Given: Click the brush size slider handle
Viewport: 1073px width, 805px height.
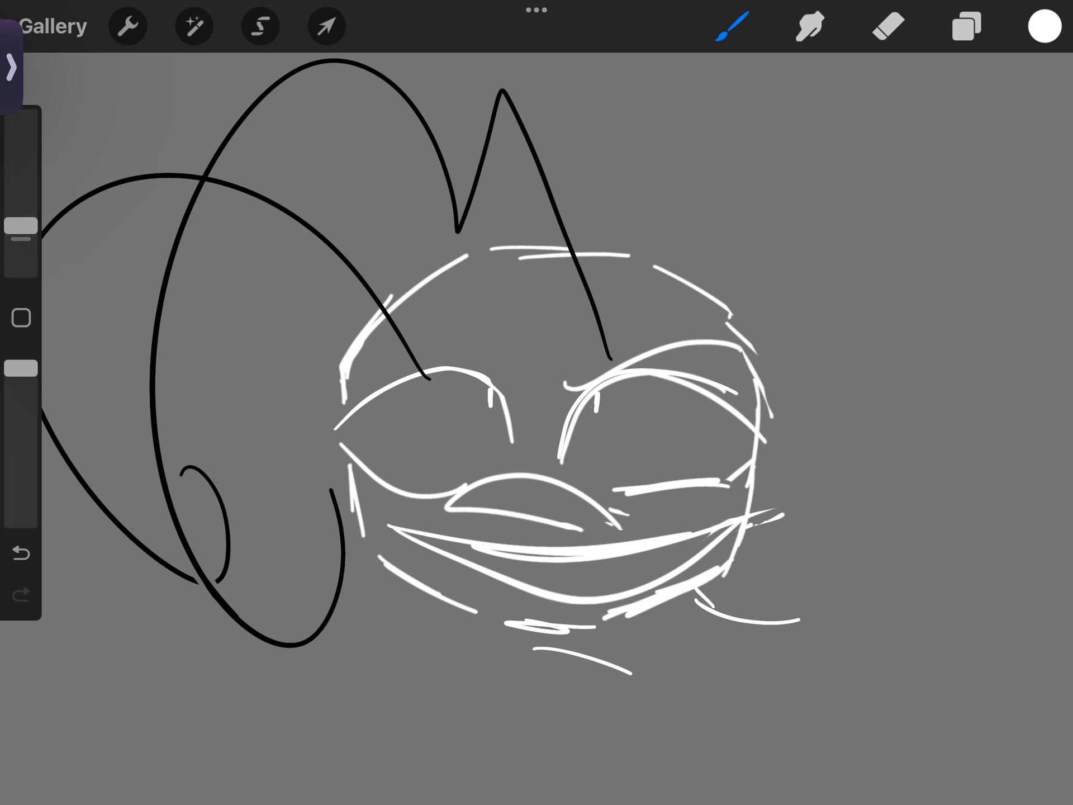Looking at the screenshot, I should click(21, 226).
